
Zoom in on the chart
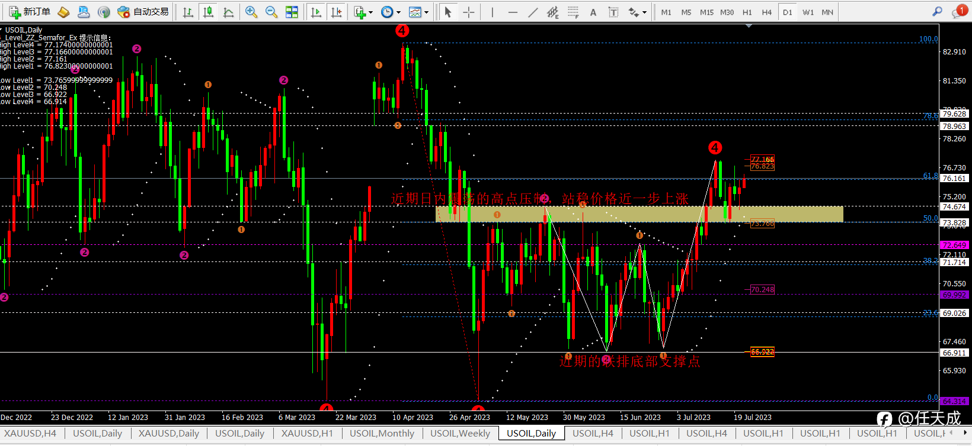(x=251, y=12)
